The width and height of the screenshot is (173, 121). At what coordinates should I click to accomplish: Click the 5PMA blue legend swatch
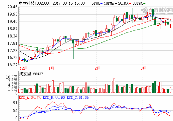tap(101, 4)
